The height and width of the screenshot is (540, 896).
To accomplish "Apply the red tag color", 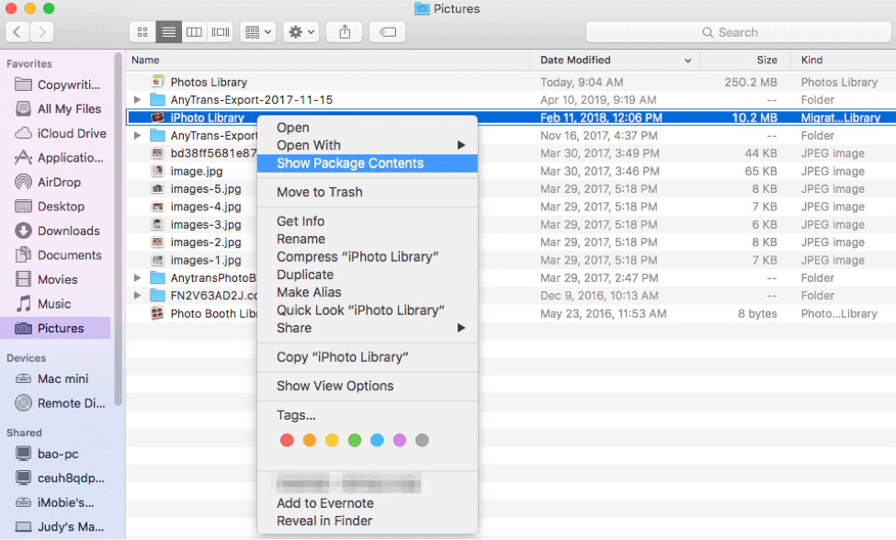I will [287, 440].
